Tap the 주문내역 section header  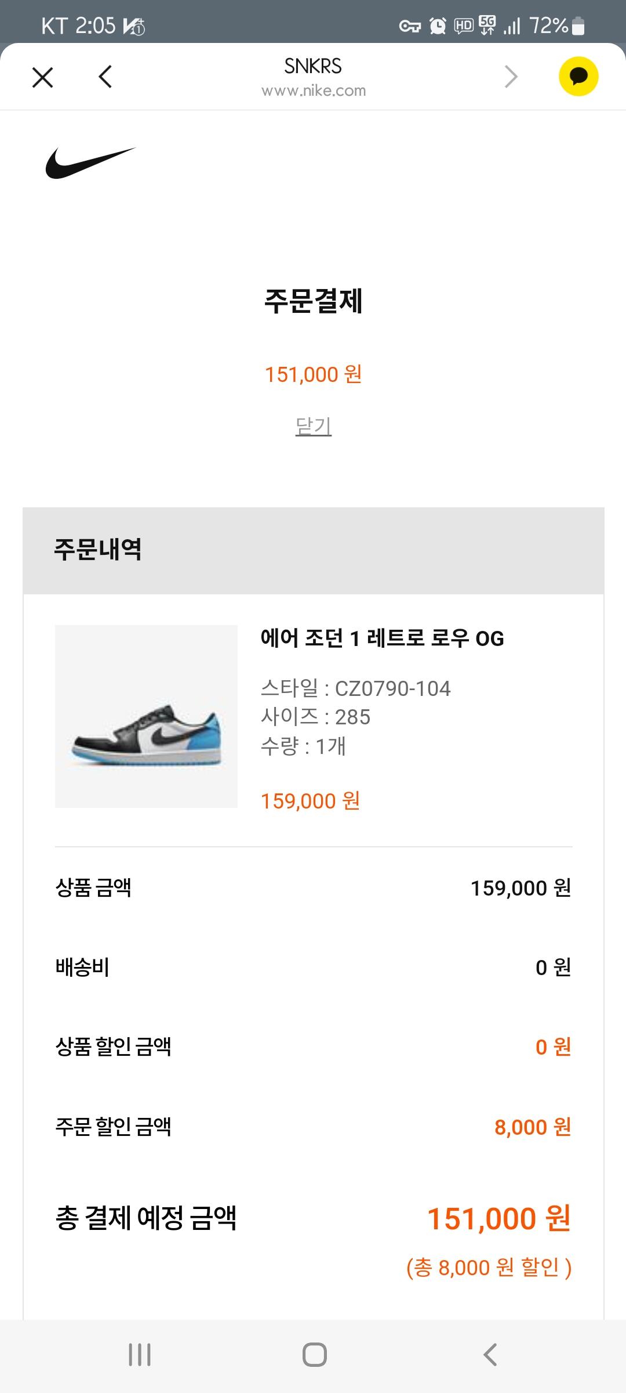tap(97, 550)
